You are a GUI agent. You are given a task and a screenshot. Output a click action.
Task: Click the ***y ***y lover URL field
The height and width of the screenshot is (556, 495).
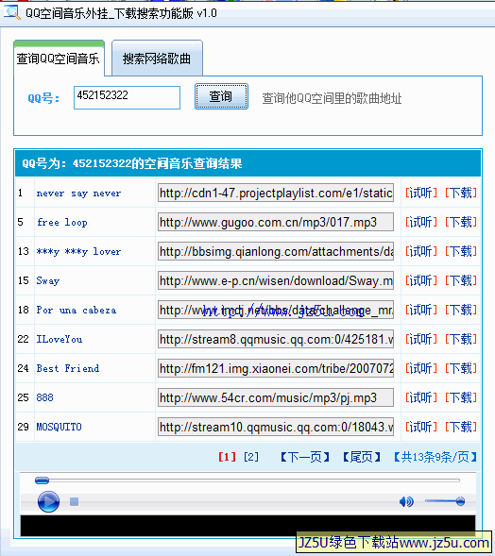pyautogui.click(x=276, y=251)
